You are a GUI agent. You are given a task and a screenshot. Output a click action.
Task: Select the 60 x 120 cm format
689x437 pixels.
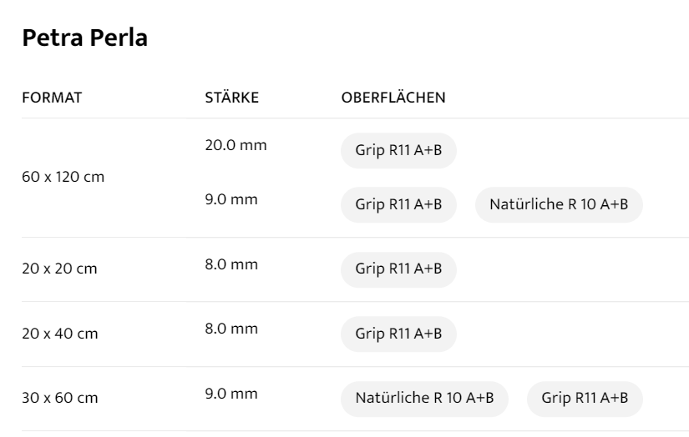coord(63,178)
